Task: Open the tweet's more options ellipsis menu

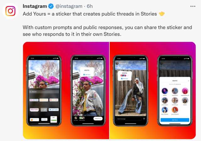Action: (193, 6)
